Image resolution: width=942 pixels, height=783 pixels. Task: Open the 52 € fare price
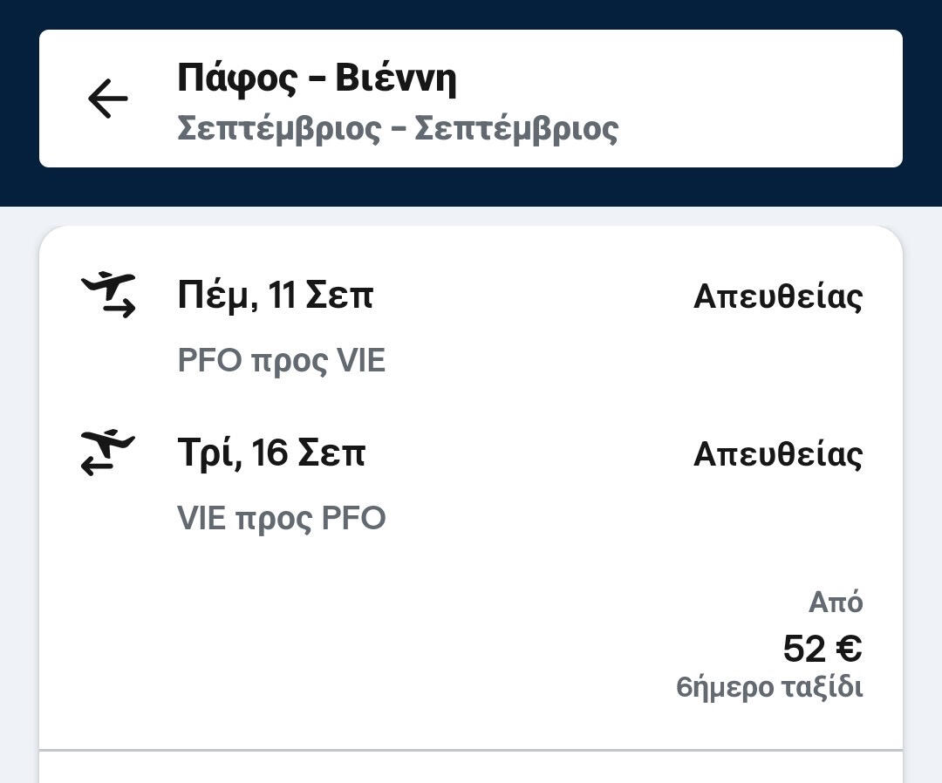pos(822,649)
